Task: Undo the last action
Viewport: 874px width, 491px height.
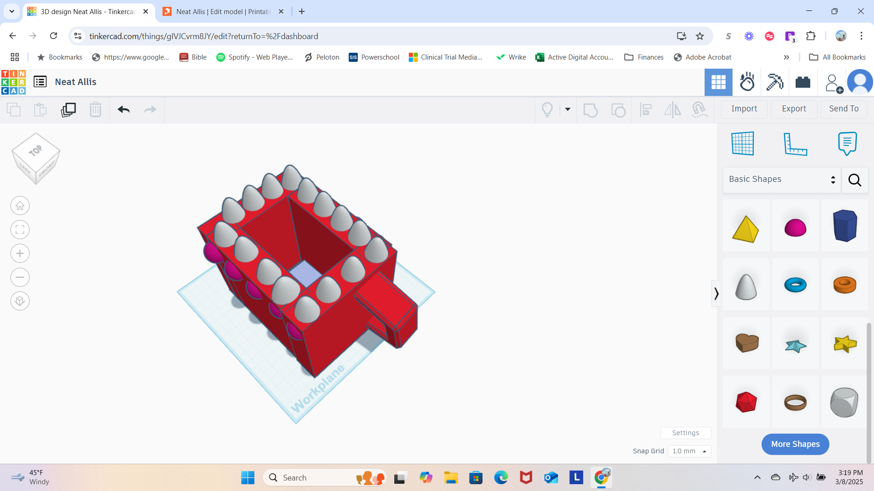Action: [x=124, y=110]
